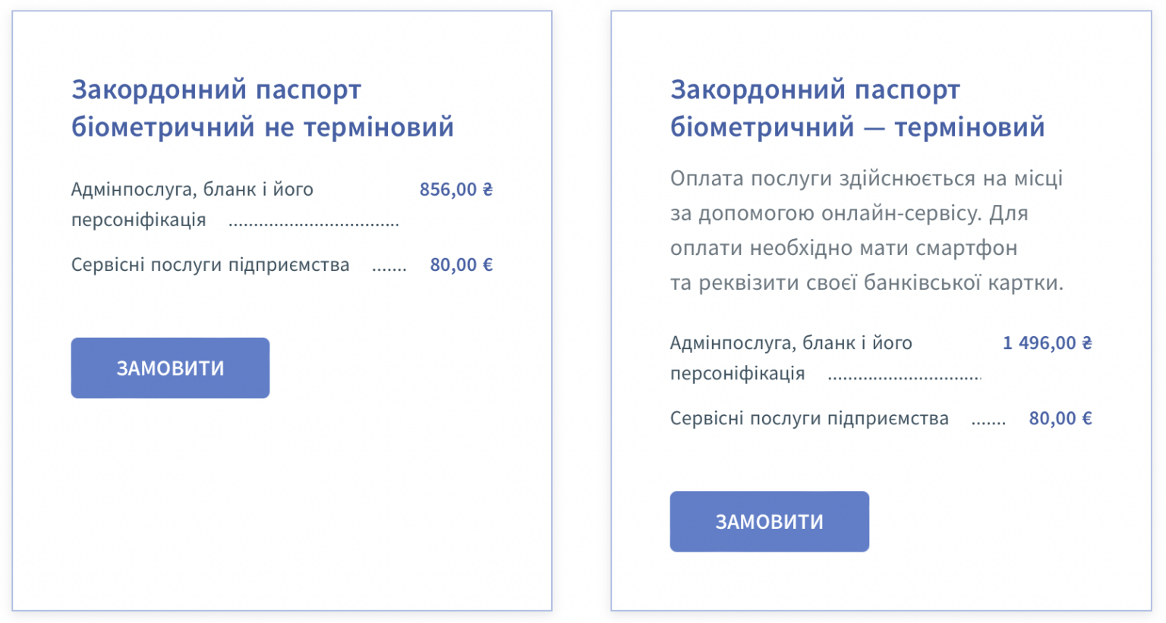Select the 80,00 € fee in non-urgent card
The height and width of the screenshot is (623, 1166).
[461, 265]
